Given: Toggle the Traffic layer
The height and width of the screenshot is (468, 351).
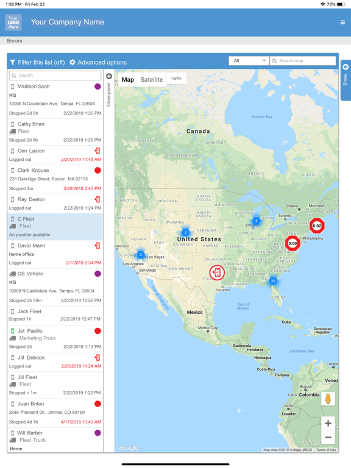Looking at the screenshot, I should click(x=176, y=79).
